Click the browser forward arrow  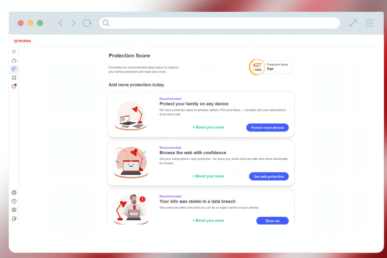pos(74,23)
